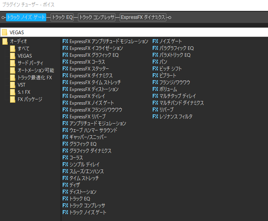Click FX icon of ExpressFX スタッター
The image size is (268, 221).
point(65,69)
